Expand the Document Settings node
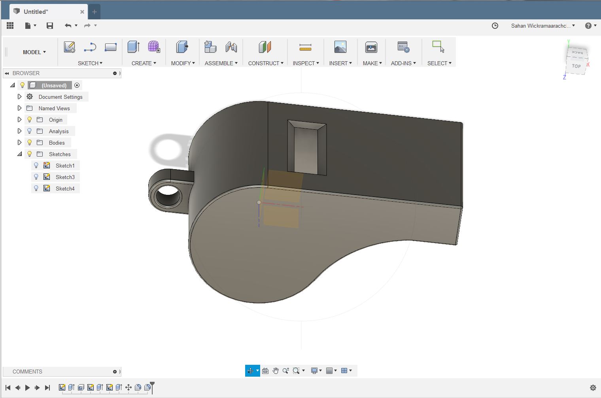This screenshot has height=398, width=601. coord(19,97)
